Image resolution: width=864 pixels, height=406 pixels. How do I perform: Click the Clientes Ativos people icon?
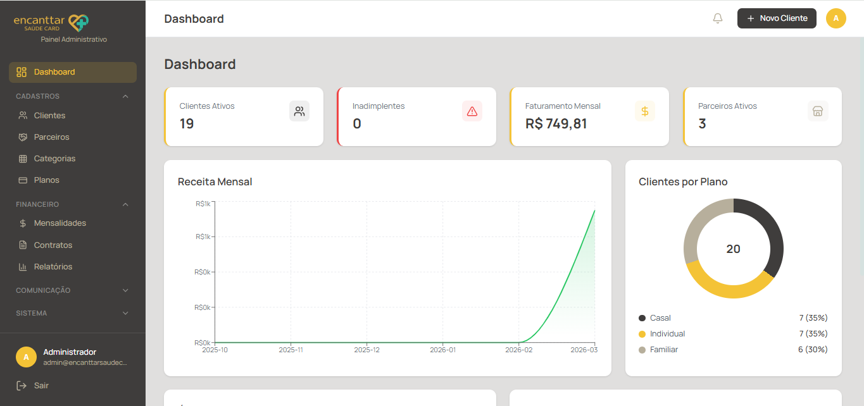(299, 111)
